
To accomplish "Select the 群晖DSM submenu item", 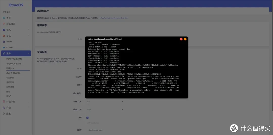I will point(10,68).
